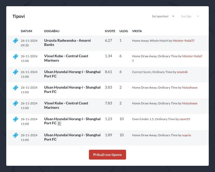
Task: Click ticket icon for Ulsan 1.89 tip
Action: [15, 135]
